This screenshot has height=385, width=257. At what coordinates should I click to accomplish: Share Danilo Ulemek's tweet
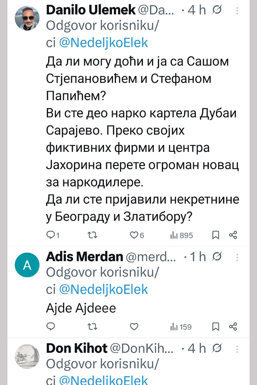pos(233,235)
